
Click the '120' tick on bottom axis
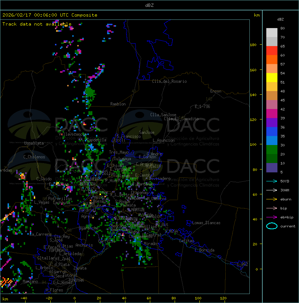(x=223, y=298)
